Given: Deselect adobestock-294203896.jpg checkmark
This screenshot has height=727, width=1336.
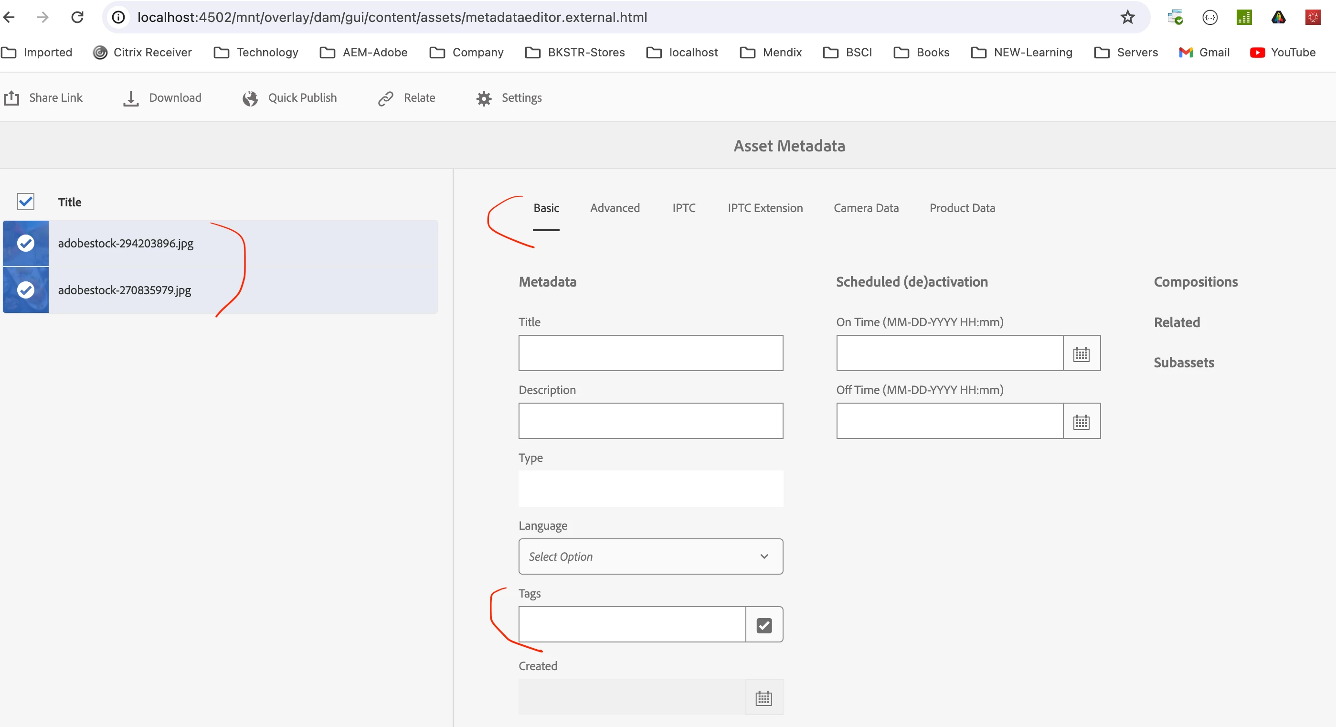Looking at the screenshot, I should (25, 243).
